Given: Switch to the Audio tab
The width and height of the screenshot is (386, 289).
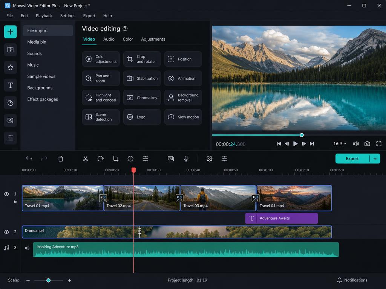Looking at the screenshot, I should (109, 39).
